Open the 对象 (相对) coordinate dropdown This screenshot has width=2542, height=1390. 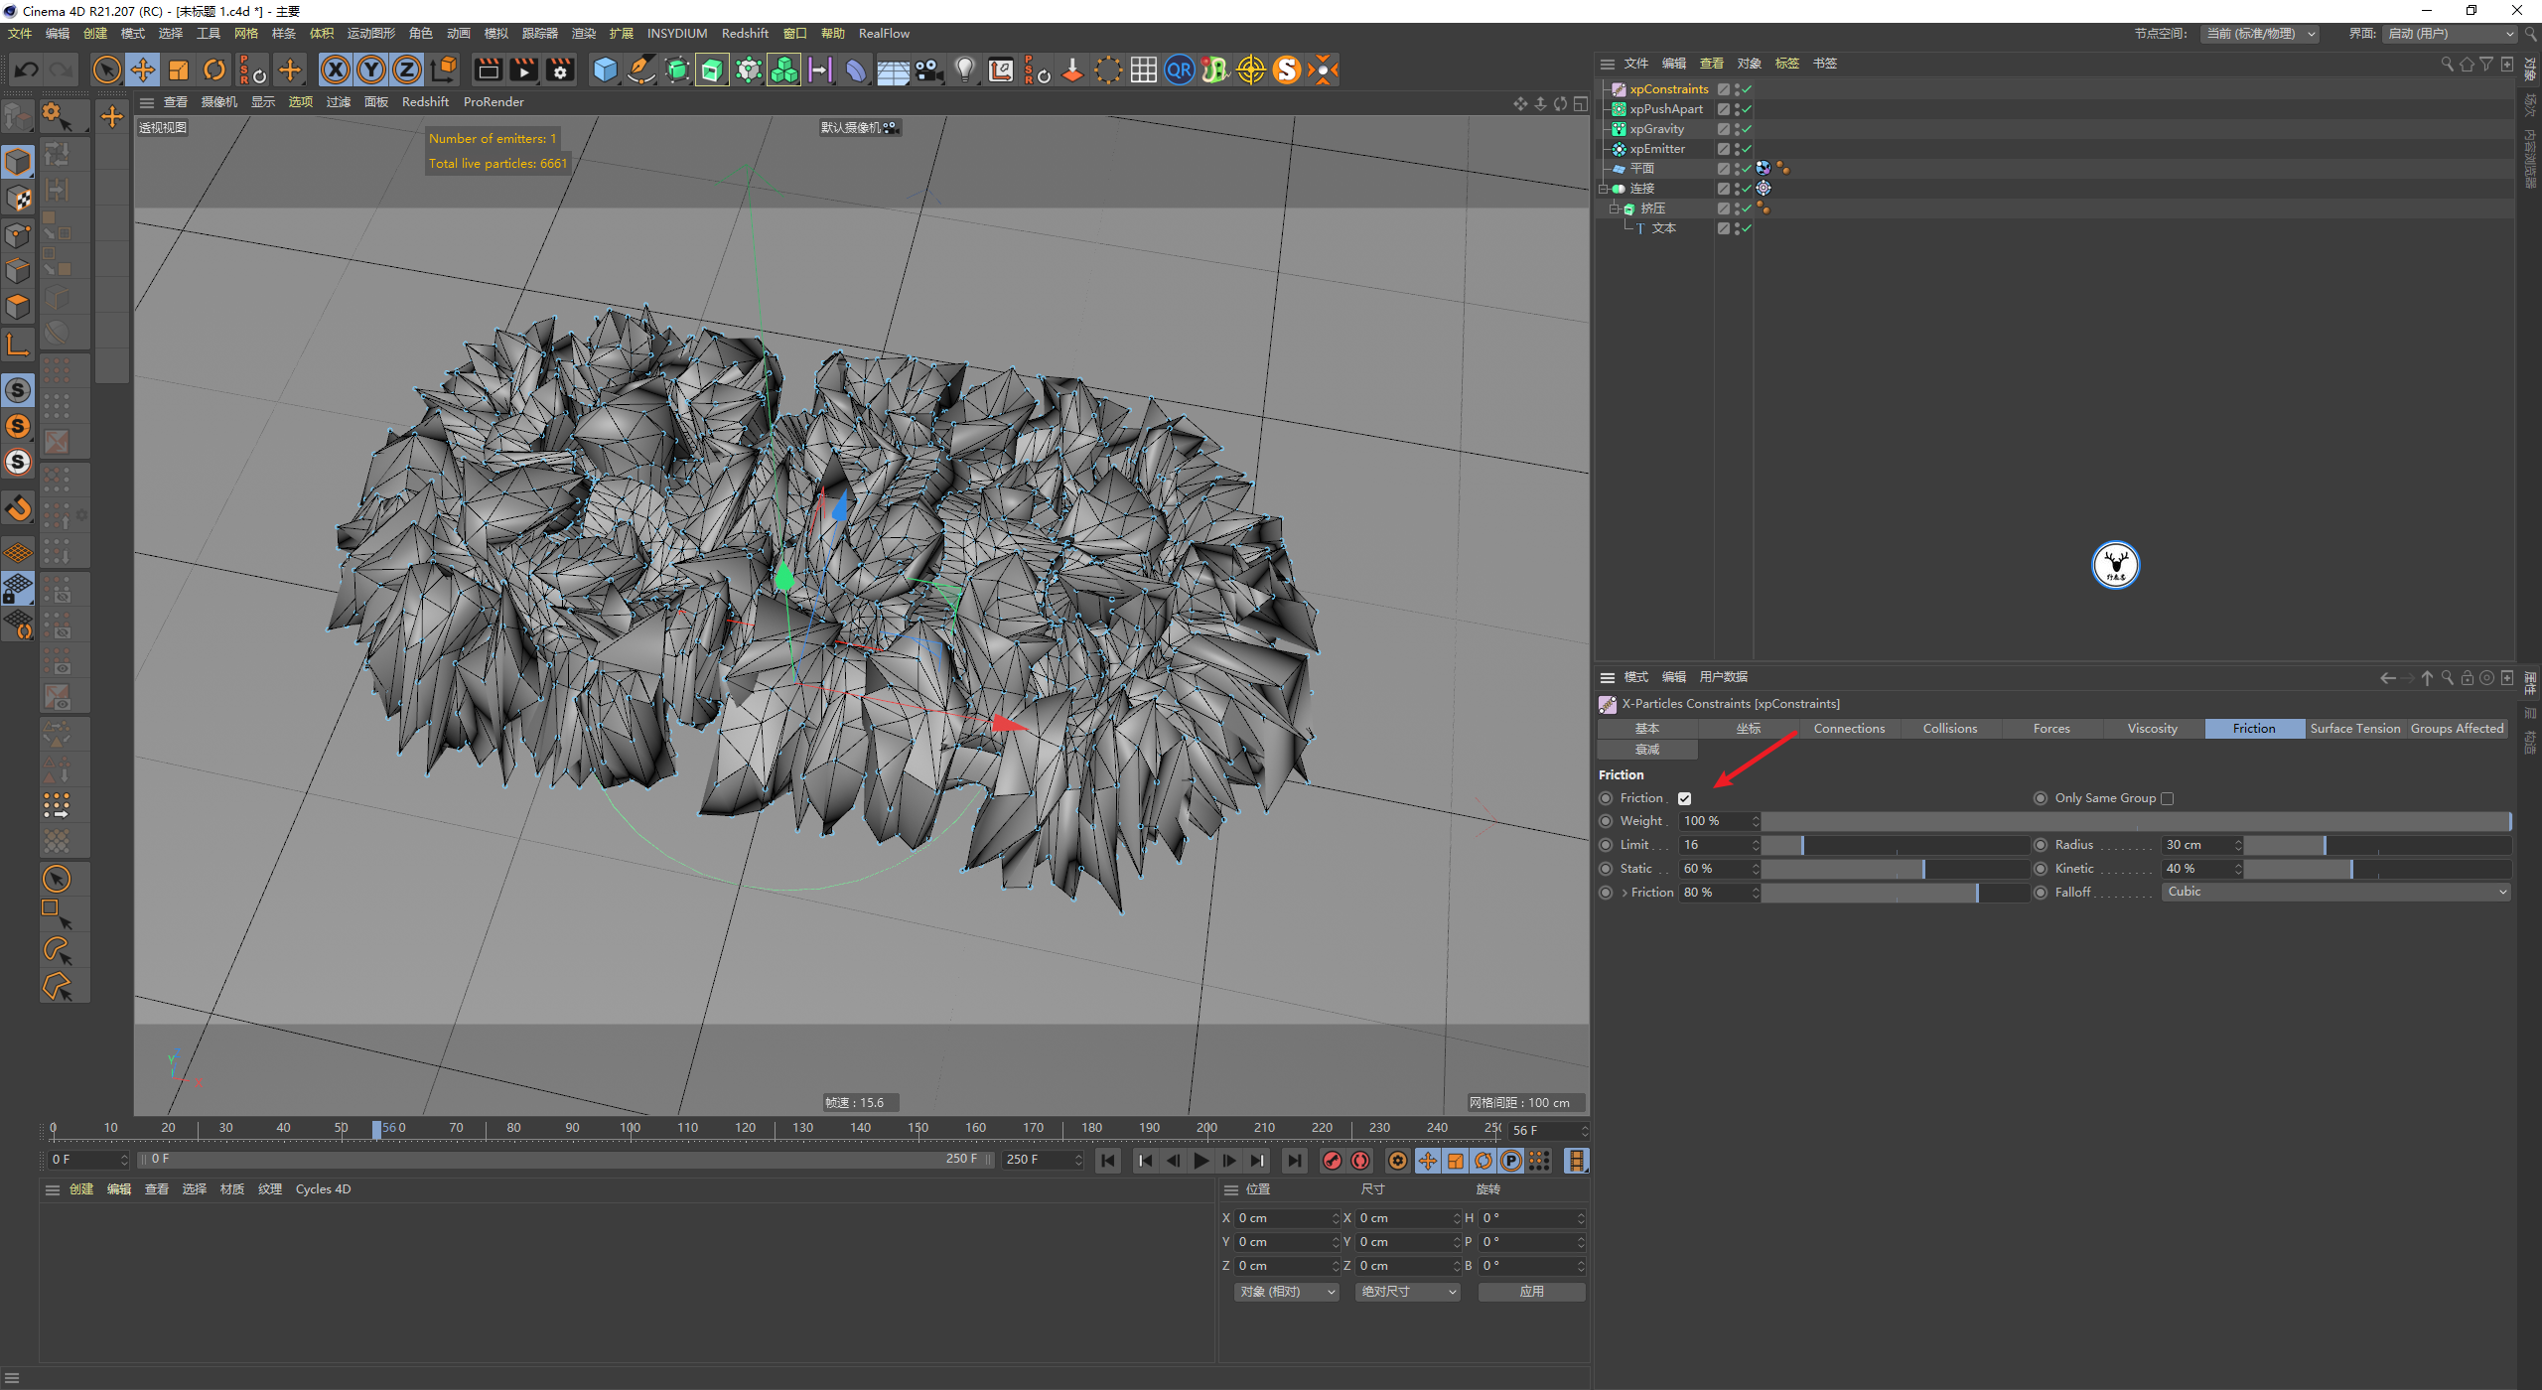pyautogui.click(x=1287, y=1292)
